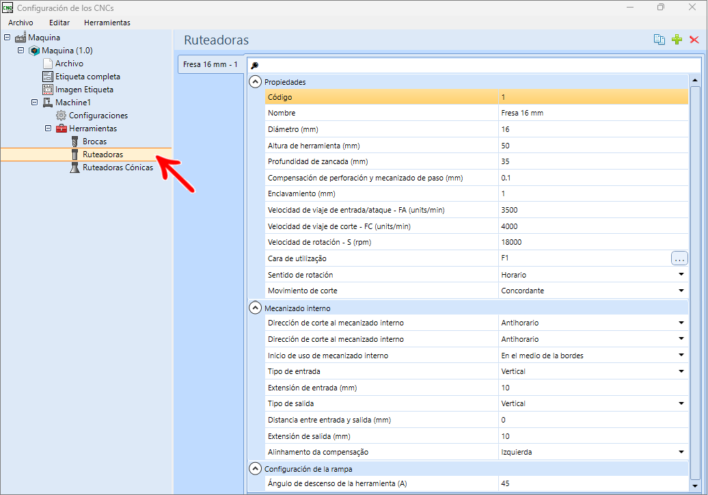Image resolution: width=708 pixels, height=495 pixels.
Task: Click the Imagen Etiqueta icon
Action: 48,90
